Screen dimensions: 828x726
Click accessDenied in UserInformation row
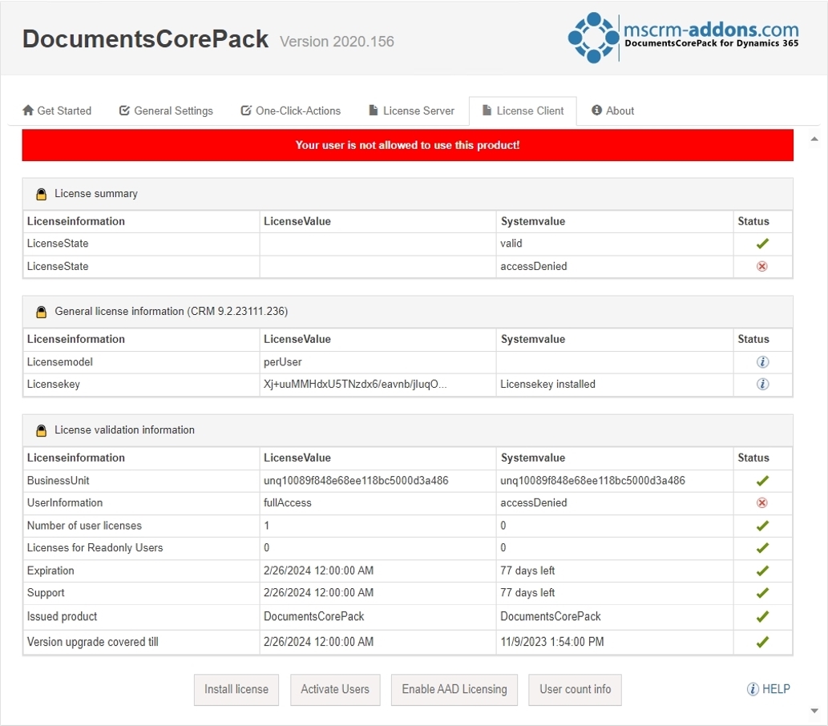tap(533, 502)
